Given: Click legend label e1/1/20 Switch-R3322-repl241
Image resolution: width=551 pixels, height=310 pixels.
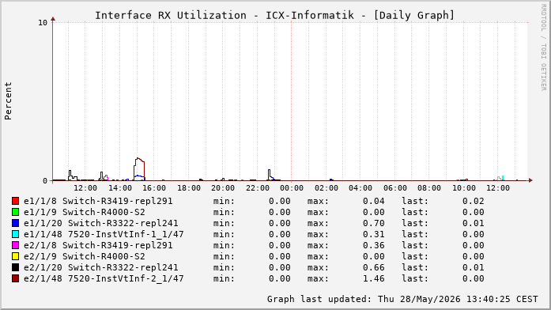Looking at the screenshot, I should [x=101, y=223].
